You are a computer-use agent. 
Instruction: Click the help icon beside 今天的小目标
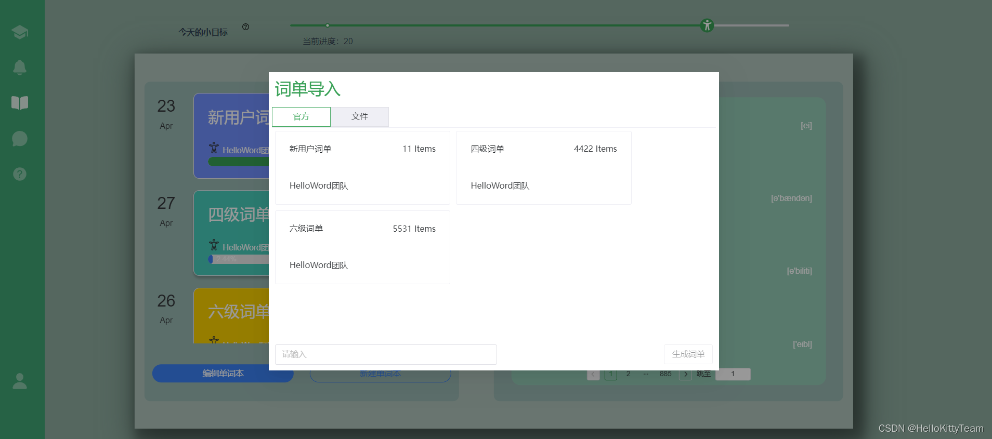(245, 27)
